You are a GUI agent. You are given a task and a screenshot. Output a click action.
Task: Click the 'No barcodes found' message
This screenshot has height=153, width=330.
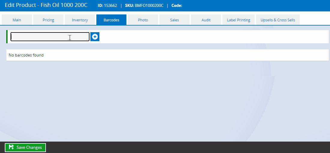[x=26, y=55]
